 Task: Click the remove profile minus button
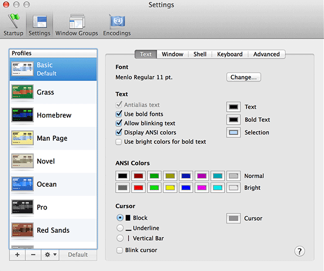coord(33,255)
